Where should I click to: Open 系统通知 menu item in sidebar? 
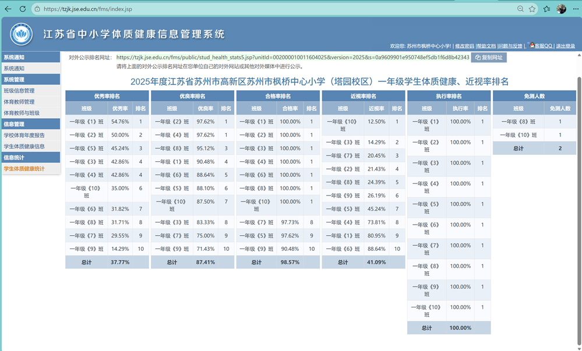31,68
